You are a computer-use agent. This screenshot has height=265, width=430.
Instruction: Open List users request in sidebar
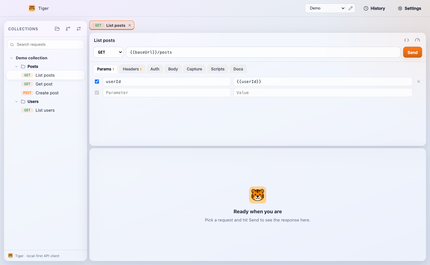coord(46,110)
